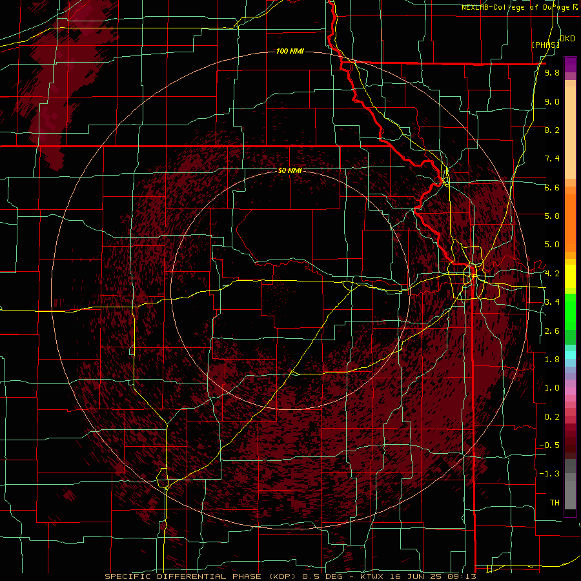Click the 3.4 legend value

tap(552, 302)
